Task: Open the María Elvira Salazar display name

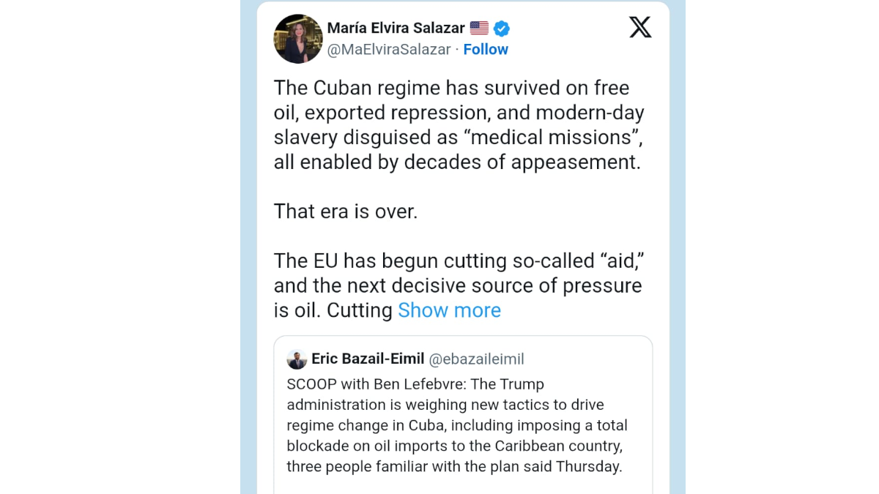Action: point(396,29)
